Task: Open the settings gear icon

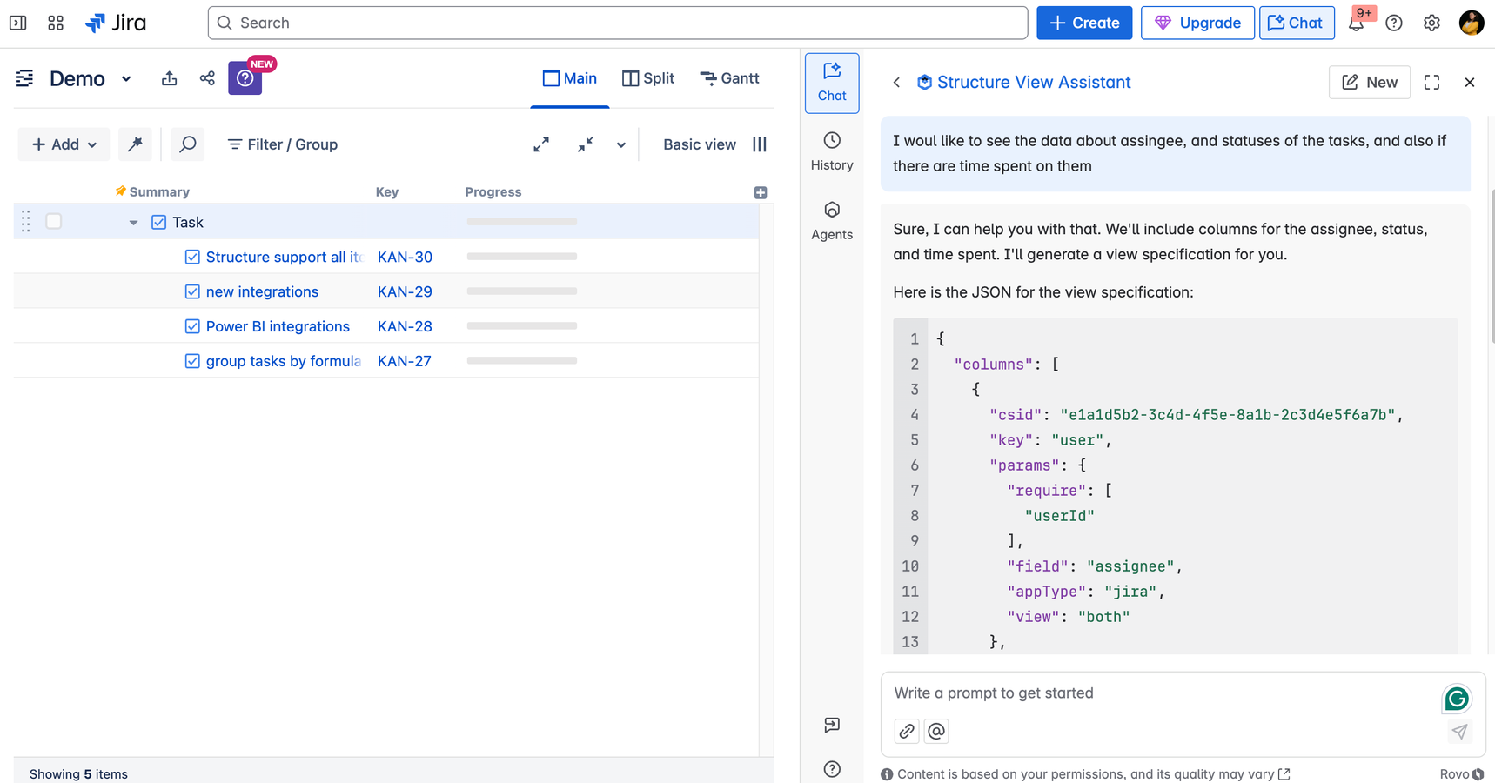Action: tap(1431, 23)
